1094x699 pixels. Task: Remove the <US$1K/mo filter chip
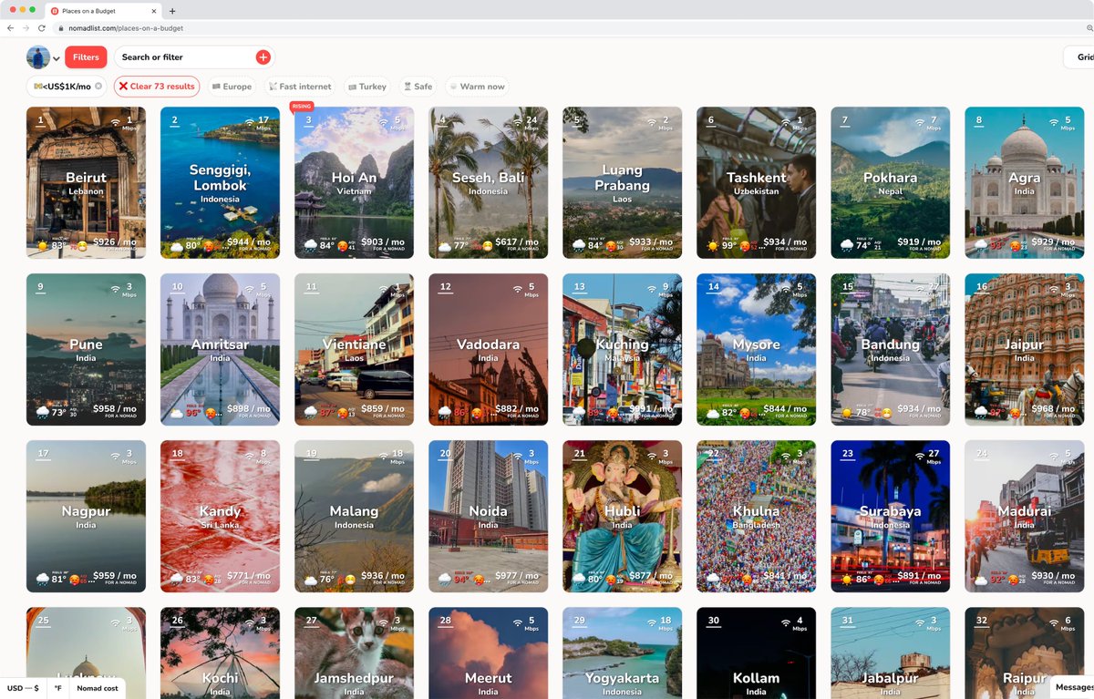coord(98,87)
